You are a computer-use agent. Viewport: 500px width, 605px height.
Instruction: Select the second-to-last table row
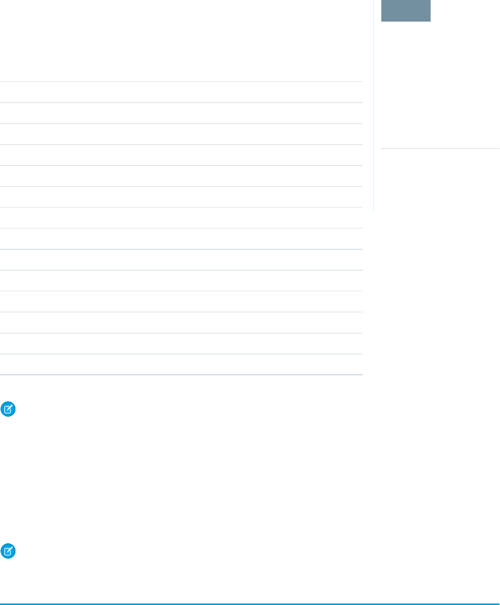tap(181, 344)
